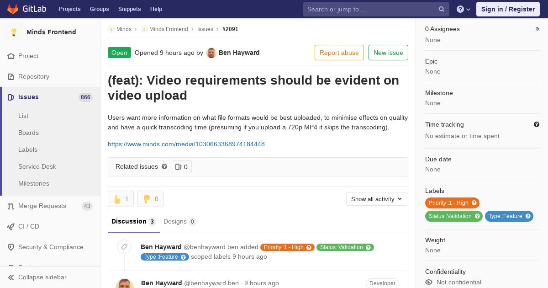
Task: Click Ben Hayward author name in header
Action: click(x=239, y=53)
